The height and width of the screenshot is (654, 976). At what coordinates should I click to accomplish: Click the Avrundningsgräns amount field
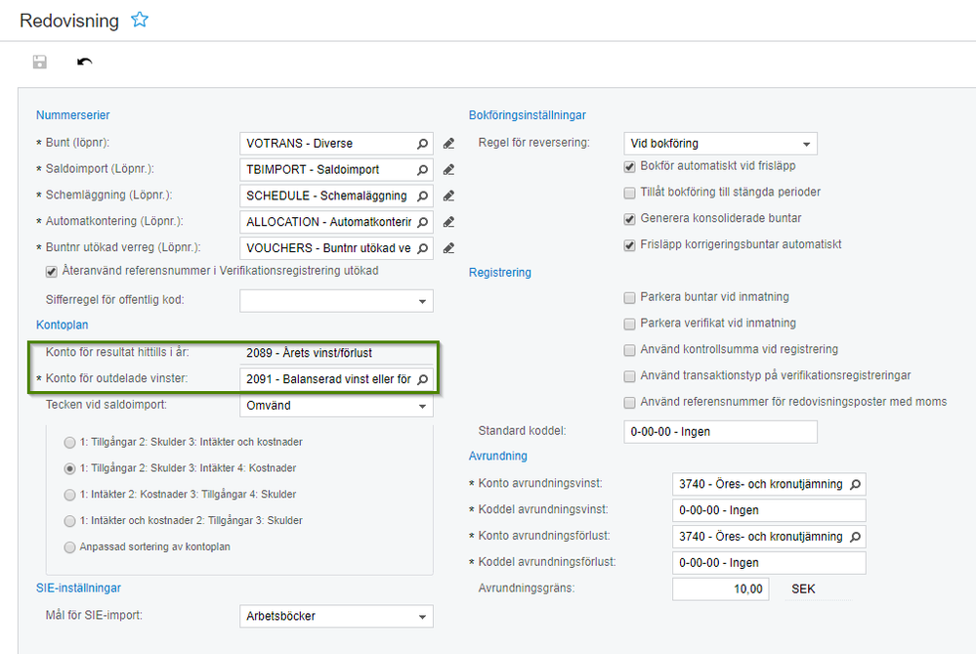[x=720, y=589]
